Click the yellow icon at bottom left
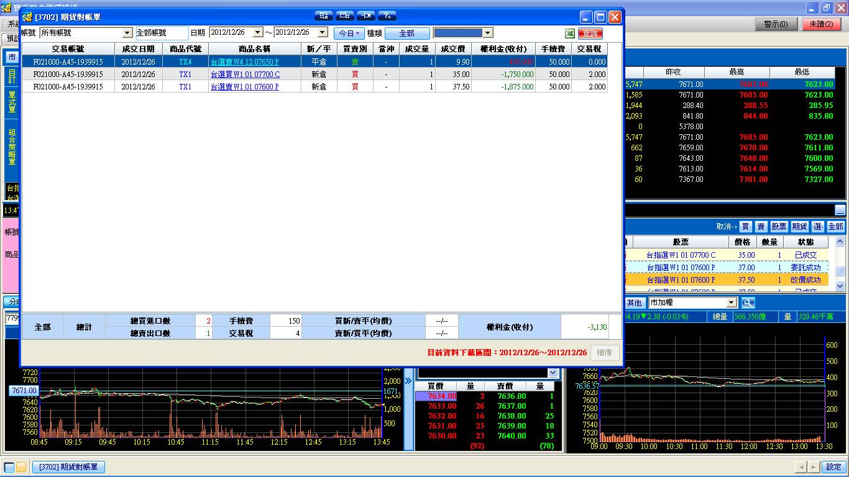The image size is (849, 477). pyautogui.click(x=21, y=467)
